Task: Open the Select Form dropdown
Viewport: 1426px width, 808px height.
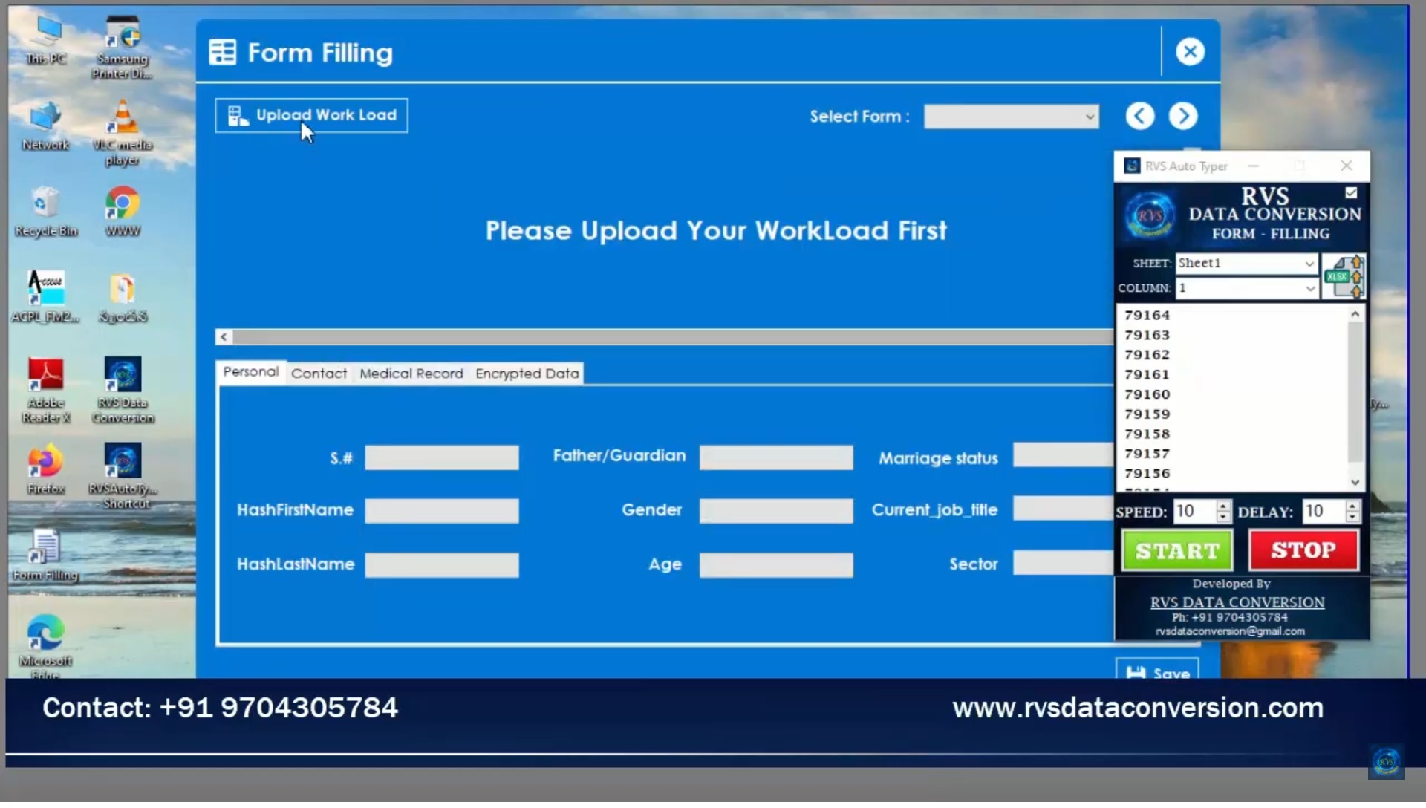Action: (x=1010, y=117)
